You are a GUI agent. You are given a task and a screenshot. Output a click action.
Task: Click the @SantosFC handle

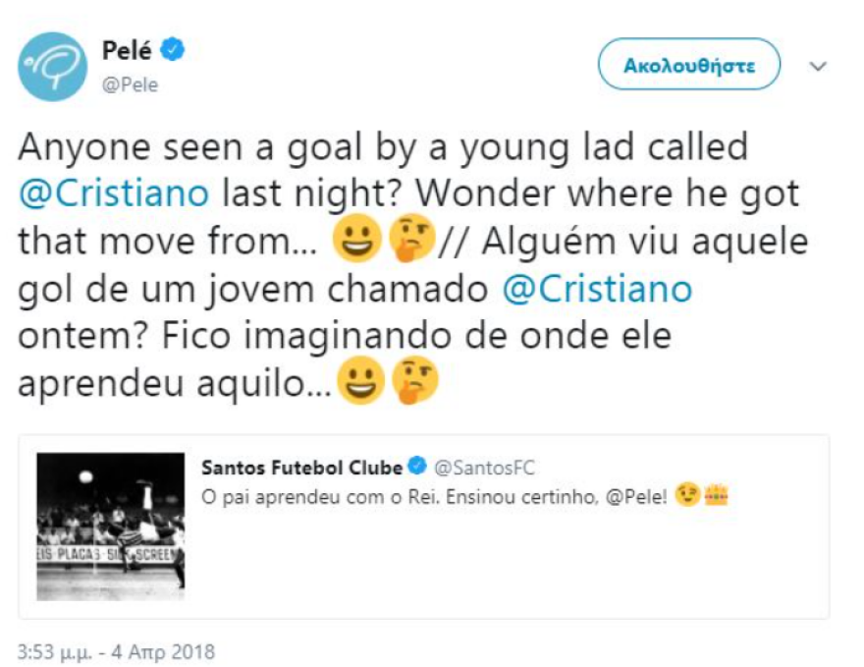485,468
